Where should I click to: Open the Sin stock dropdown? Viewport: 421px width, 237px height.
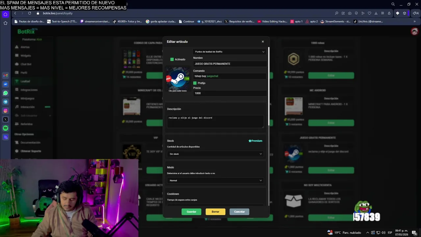pos(215,154)
